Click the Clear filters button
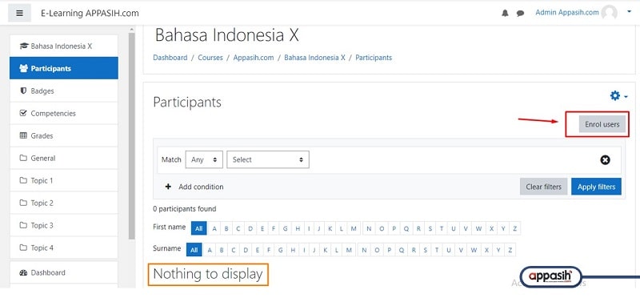 pos(543,187)
